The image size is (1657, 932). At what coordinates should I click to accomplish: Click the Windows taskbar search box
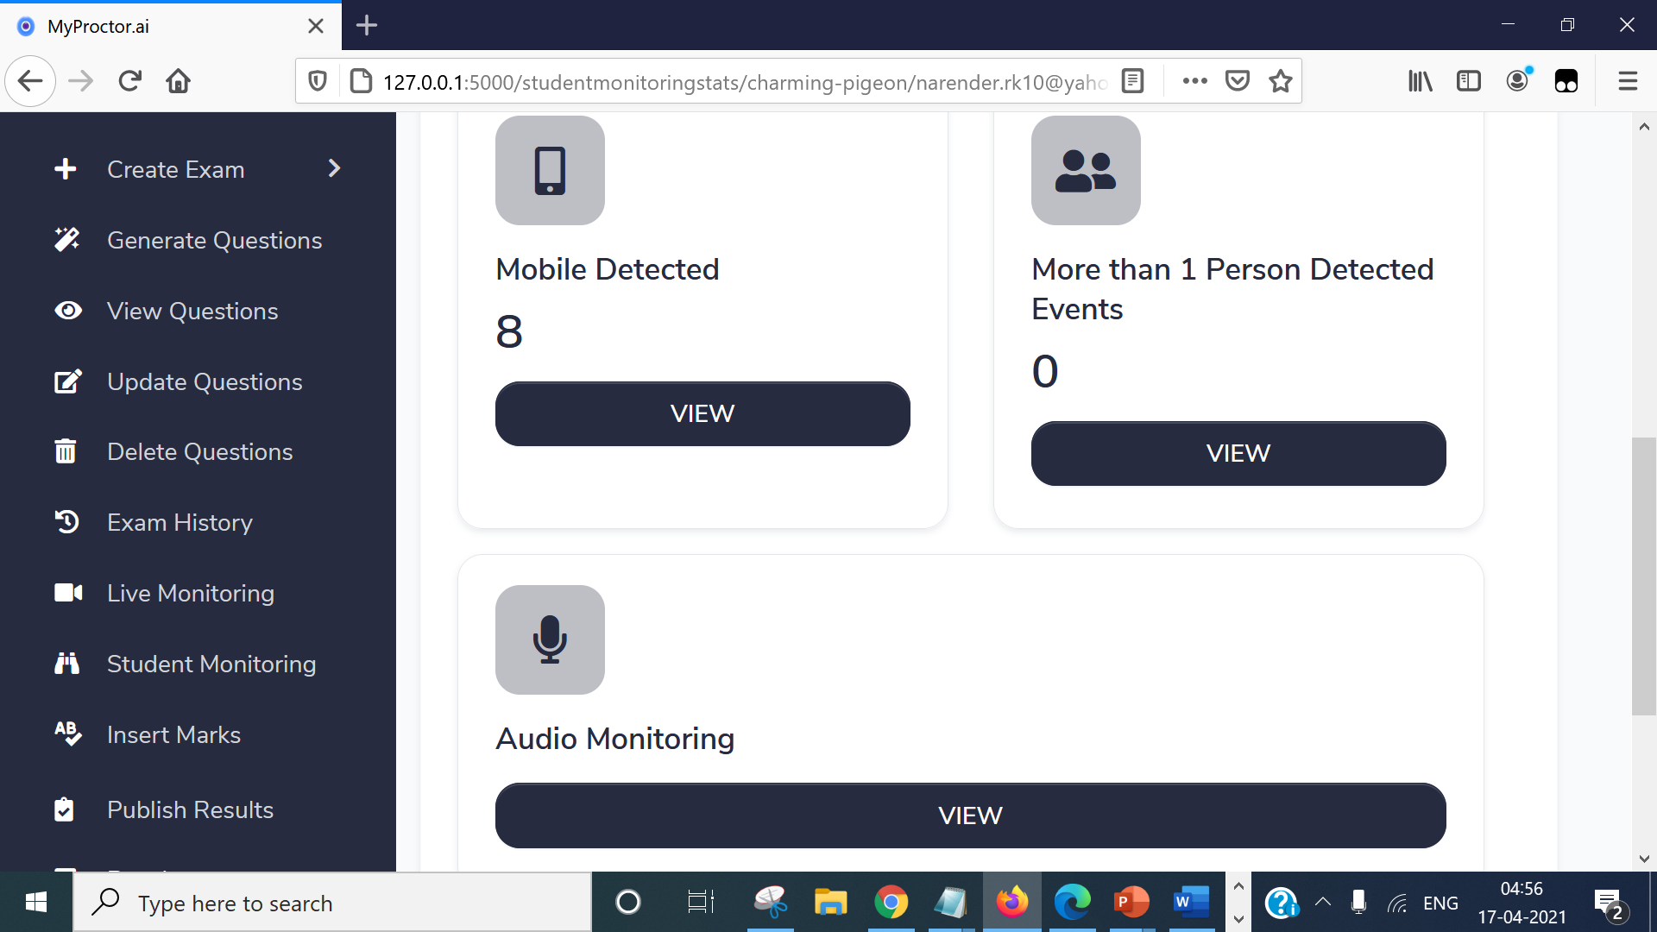[332, 903]
